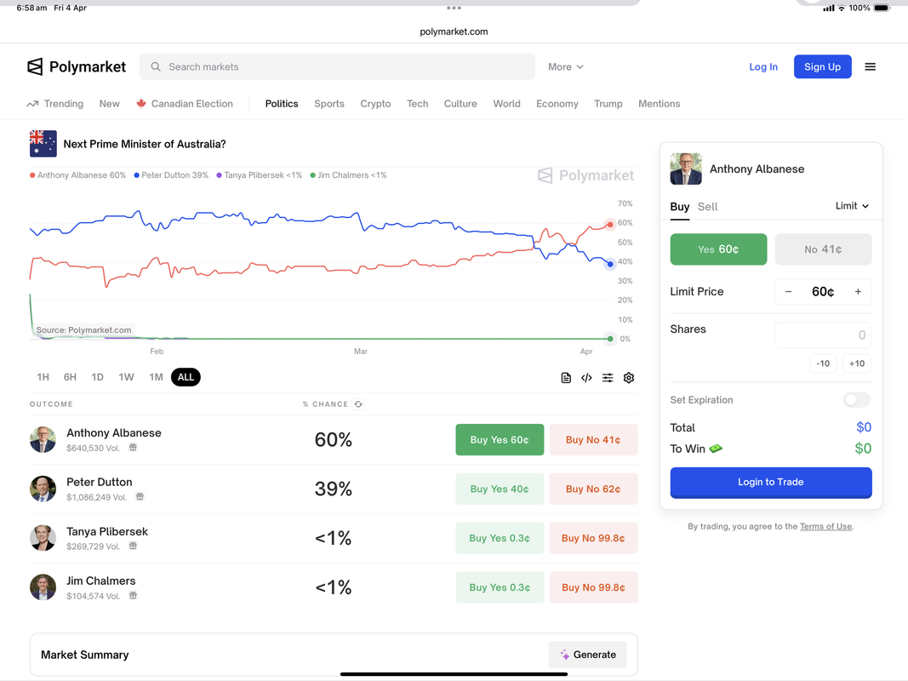Open the hamburger menu
The width and height of the screenshot is (908, 681).
[x=870, y=66]
